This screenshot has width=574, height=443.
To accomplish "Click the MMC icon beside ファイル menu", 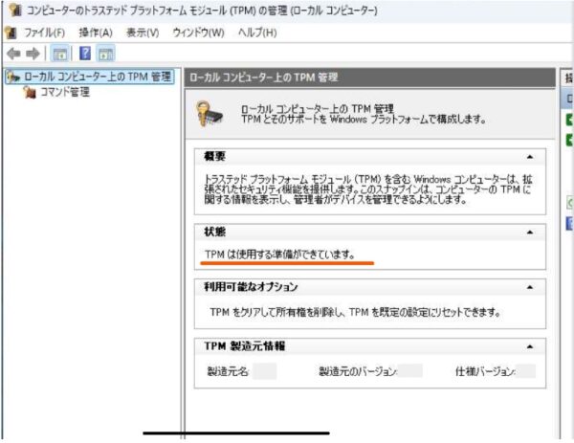I will click(11, 33).
